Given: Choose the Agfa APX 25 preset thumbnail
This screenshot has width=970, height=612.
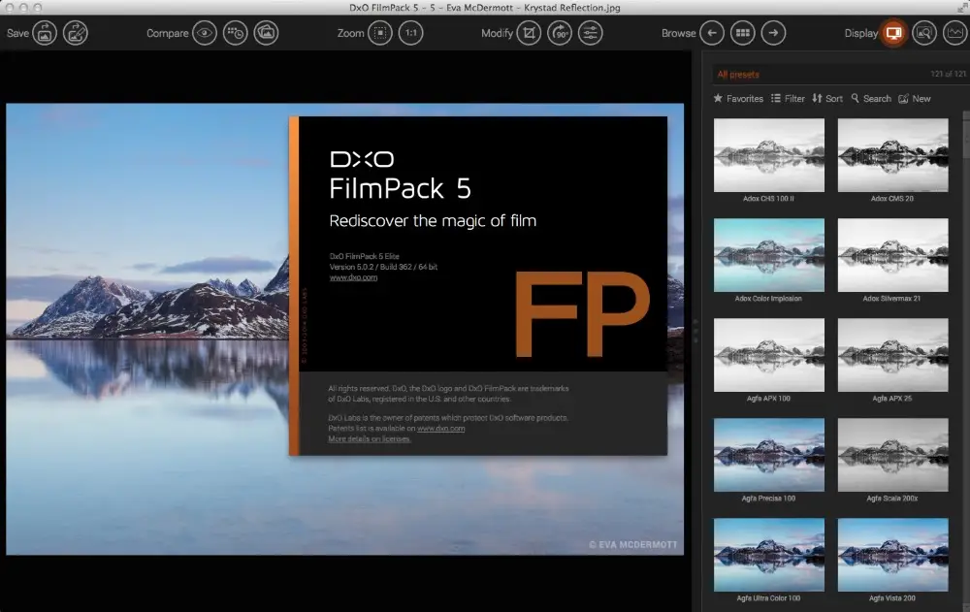Looking at the screenshot, I should (x=892, y=355).
